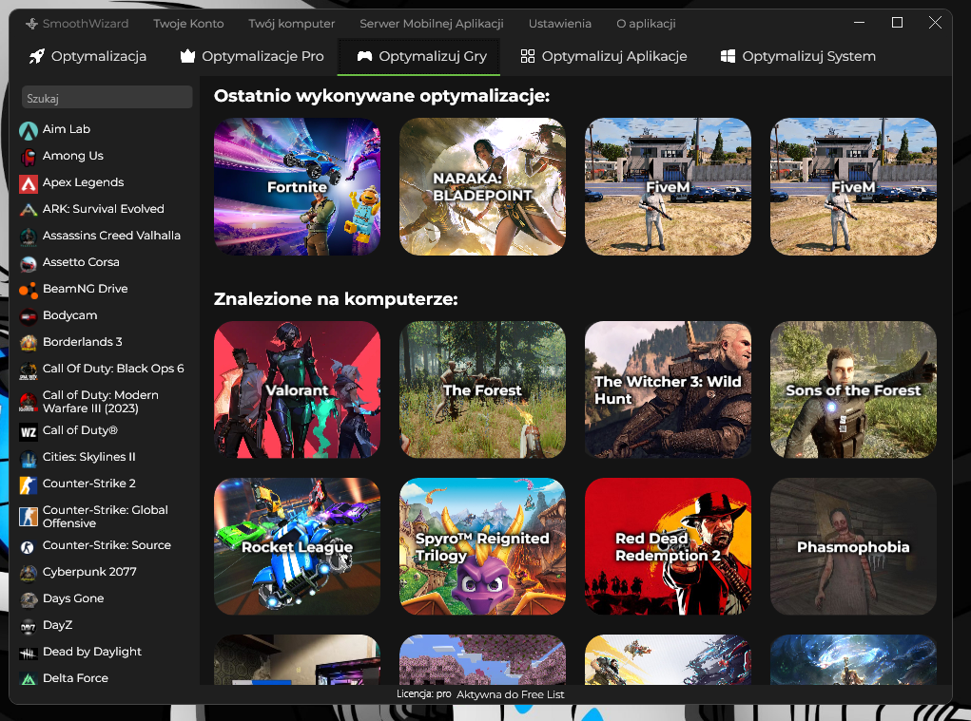The height and width of the screenshot is (721, 971).
Task: Click the Counter-Strike: Global Offensive icon
Action: point(29,517)
